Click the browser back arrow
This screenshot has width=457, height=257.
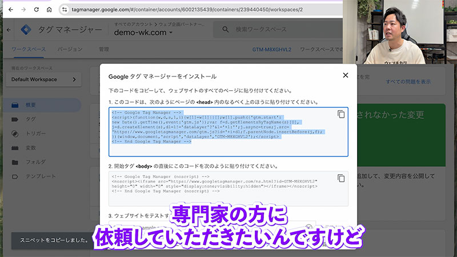click(x=11, y=10)
